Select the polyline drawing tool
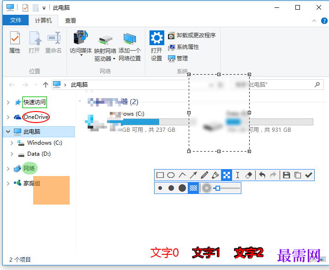 tap(182, 175)
